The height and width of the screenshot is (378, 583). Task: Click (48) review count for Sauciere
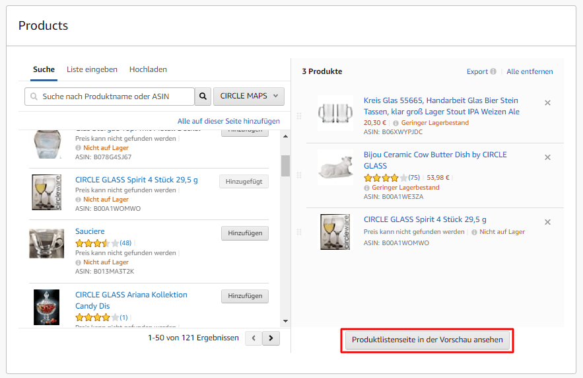tap(125, 243)
